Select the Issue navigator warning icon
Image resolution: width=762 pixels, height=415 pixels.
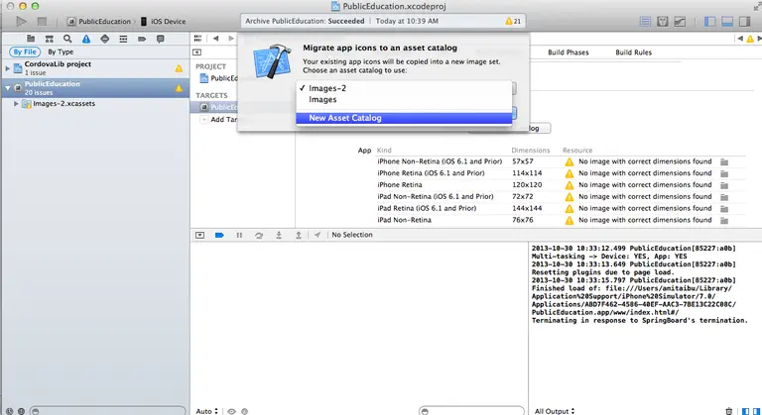pyautogui.click(x=86, y=39)
